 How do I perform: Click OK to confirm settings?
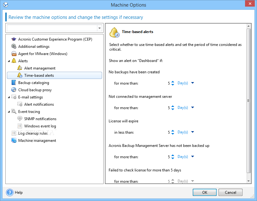point(204,192)
